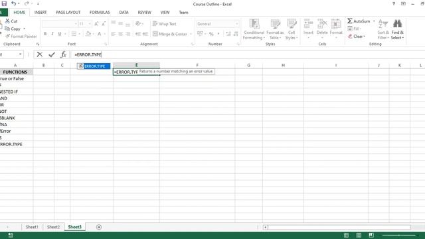Screen dimensions: 425x239
Task: Expand the Name Box dropdown arrow
Action: (x=21, y=54)
